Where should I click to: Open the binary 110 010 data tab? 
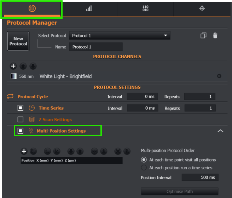[x=145, y=8]
